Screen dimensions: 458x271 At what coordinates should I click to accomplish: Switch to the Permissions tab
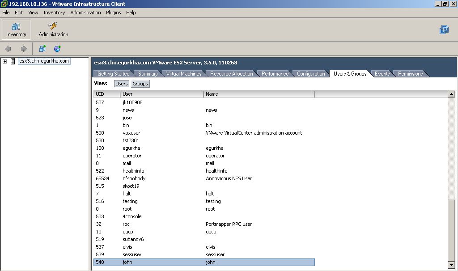tap(411, 74)
